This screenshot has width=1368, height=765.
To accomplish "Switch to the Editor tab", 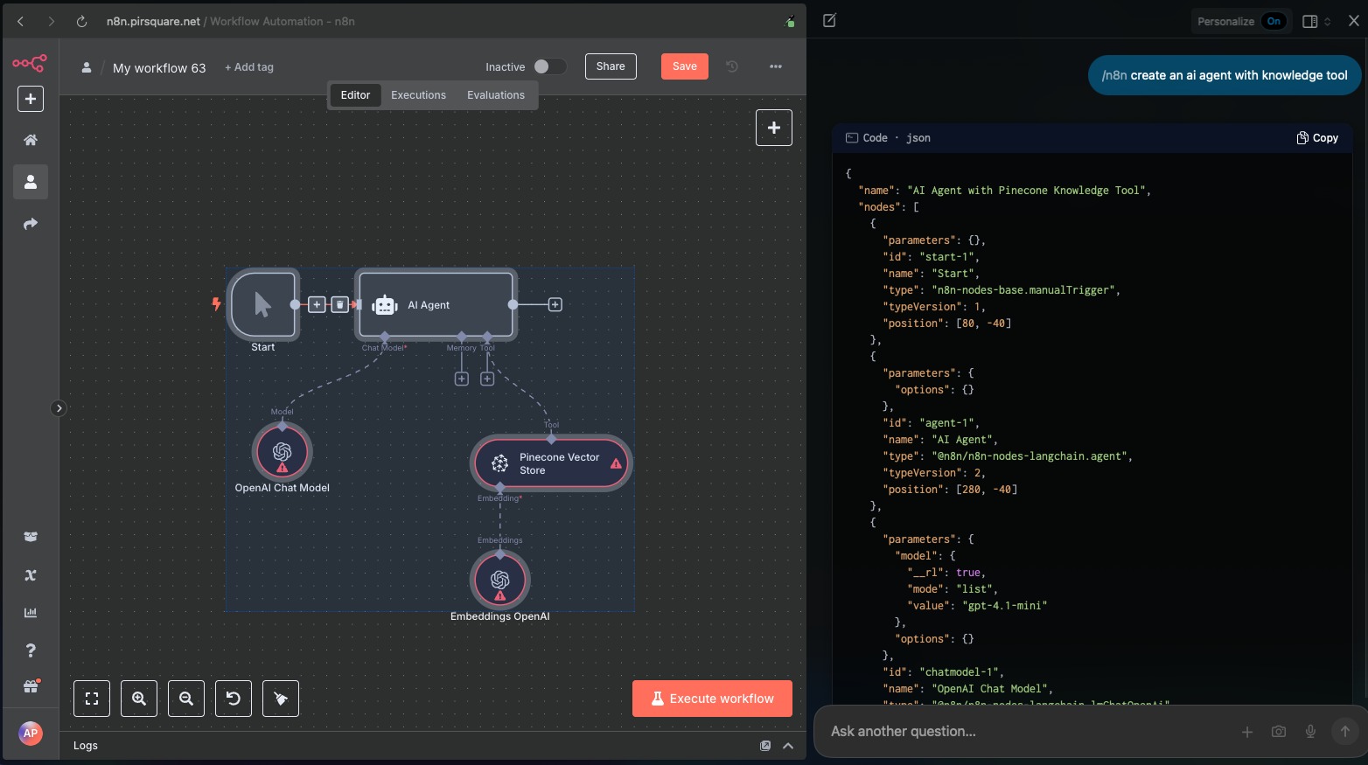I will 355,95.
